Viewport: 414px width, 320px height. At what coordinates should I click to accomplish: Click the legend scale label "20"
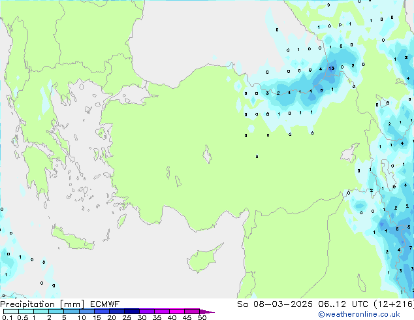click(x=112, y=317)
